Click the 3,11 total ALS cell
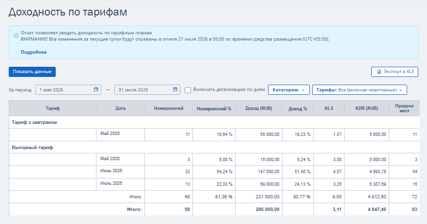427x224 pixels. click(x=329, y=209)
